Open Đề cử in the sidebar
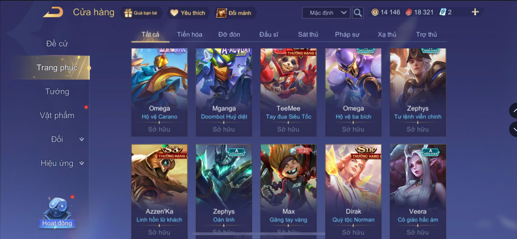Image resolution: width=517 pixels, height=239 pixels. 57,44
